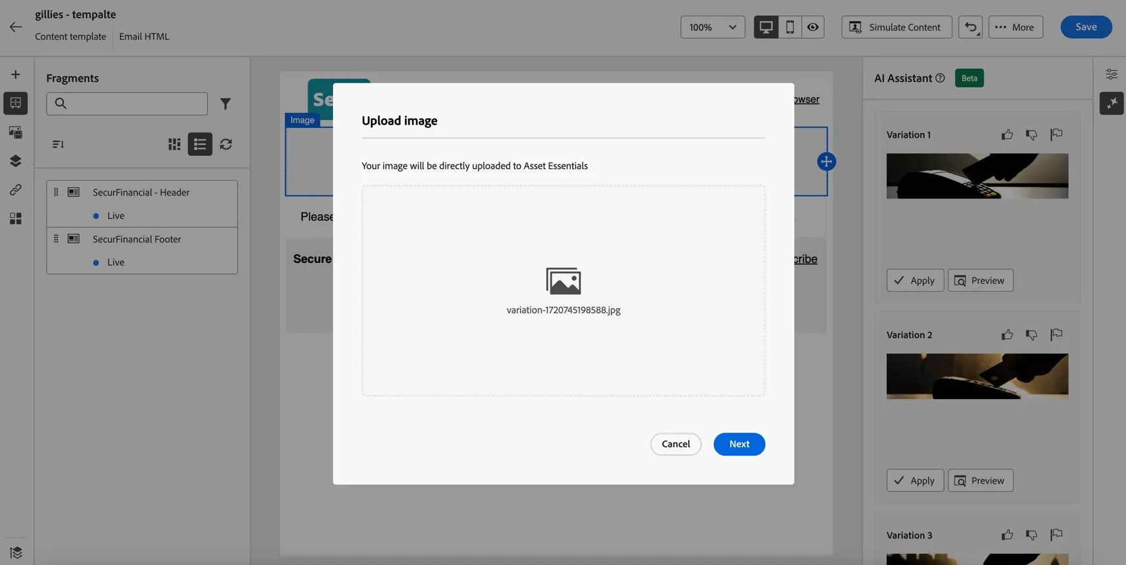Flag Variation 1

pos(1056,134)
